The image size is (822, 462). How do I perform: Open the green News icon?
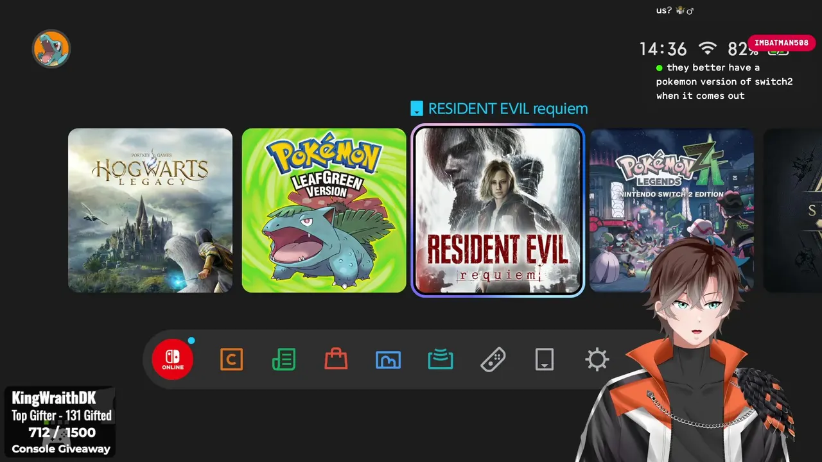[x=284, y=359]
